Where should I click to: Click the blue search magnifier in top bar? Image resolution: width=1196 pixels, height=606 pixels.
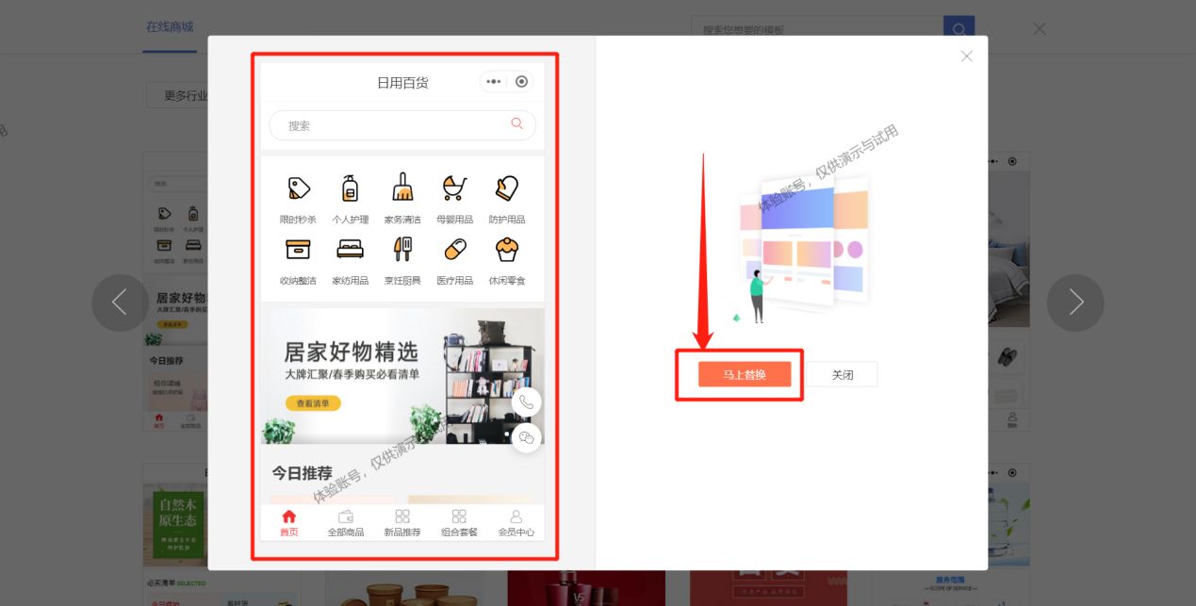[x=958, y=29]
